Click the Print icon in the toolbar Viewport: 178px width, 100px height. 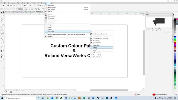click(x=16, y=6)
